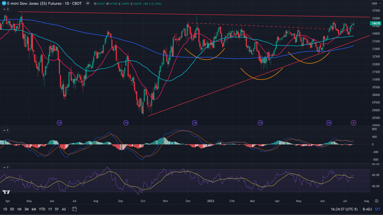Click the contract rollover marker near September

[126, 122]
